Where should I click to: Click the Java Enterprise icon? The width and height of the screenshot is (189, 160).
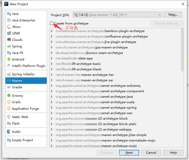pyautogui.click(x=9, y=20)
